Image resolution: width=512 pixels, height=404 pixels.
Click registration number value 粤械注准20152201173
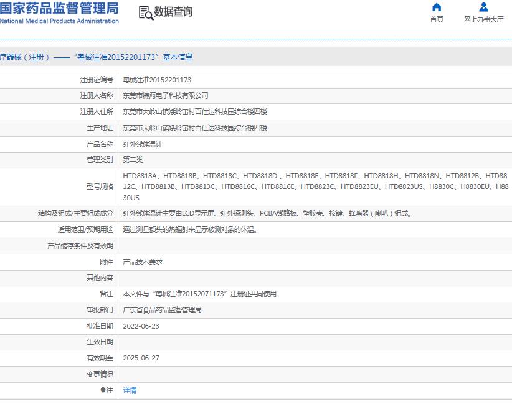tap(157, 80)
